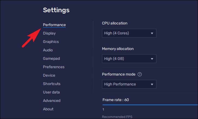This screenshot has height=119, width=198.
Task: Click the Memory allocation dropdown arrow
Action: coord(152,59)
